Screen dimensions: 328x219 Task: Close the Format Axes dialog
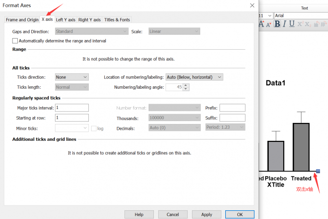click(252, 5)
